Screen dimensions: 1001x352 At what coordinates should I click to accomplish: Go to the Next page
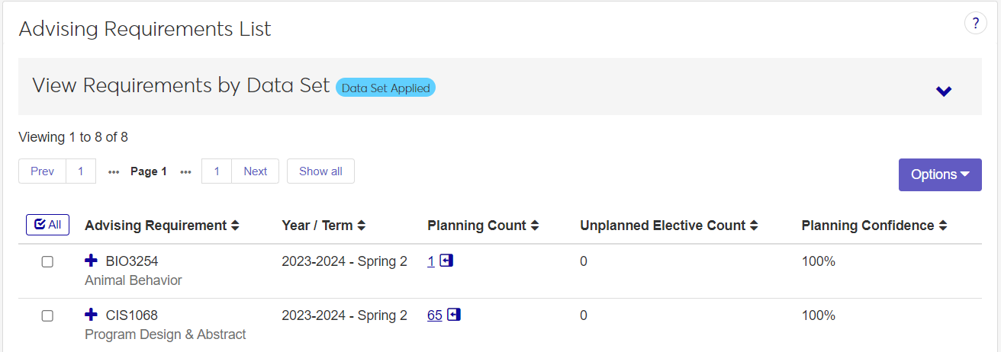255,171
